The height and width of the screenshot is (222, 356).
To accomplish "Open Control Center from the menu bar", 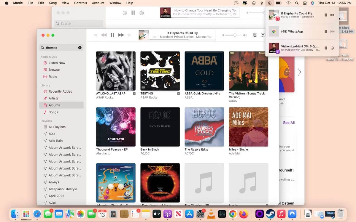I will [x=305, y=3].
